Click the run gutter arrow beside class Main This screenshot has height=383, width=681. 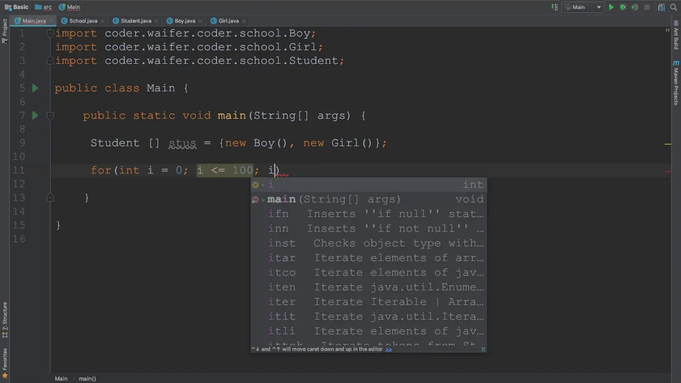click(x=35, y=88)
